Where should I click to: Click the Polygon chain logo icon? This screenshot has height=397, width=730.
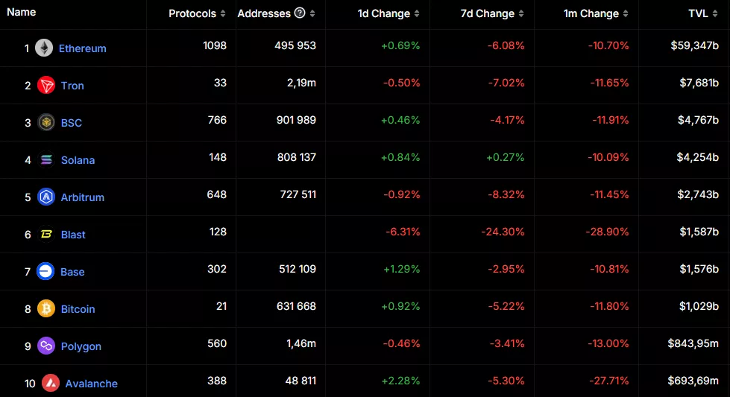(x=46, y=346)
